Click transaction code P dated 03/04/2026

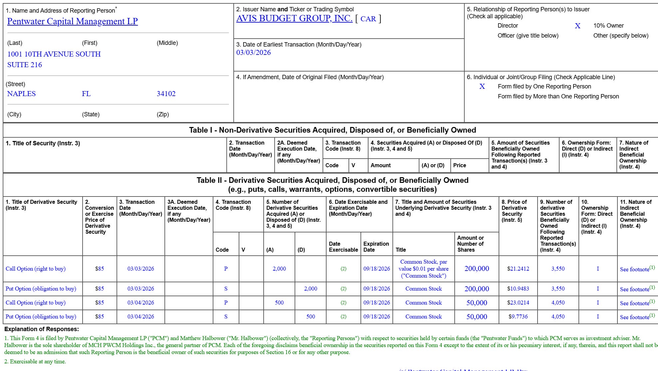point(226,303)
